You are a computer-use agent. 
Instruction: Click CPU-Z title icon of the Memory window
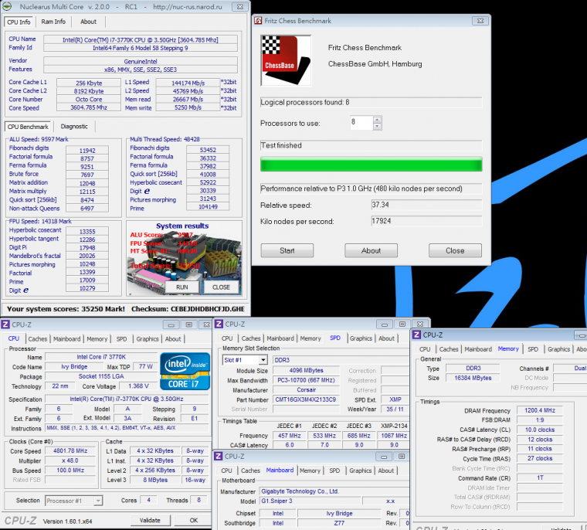point(416,334)
